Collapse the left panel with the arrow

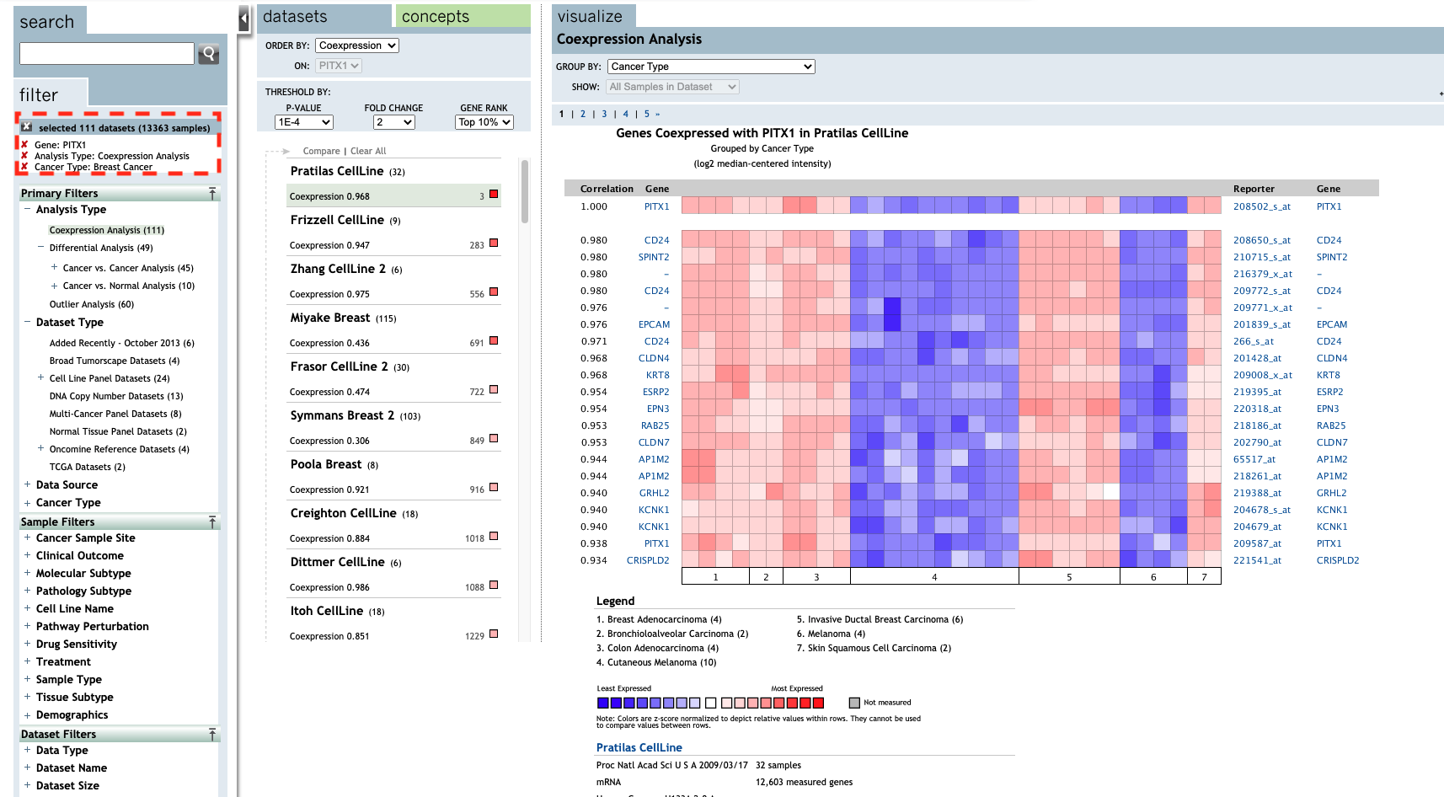[243, 18]
